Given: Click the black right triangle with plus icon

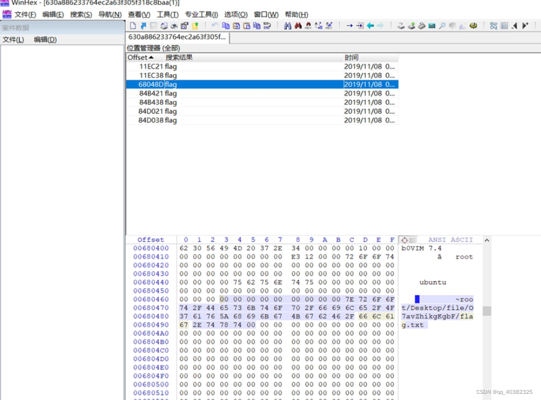Looking at the screenshot, I should pyautogui.click(x=525, y=25).
